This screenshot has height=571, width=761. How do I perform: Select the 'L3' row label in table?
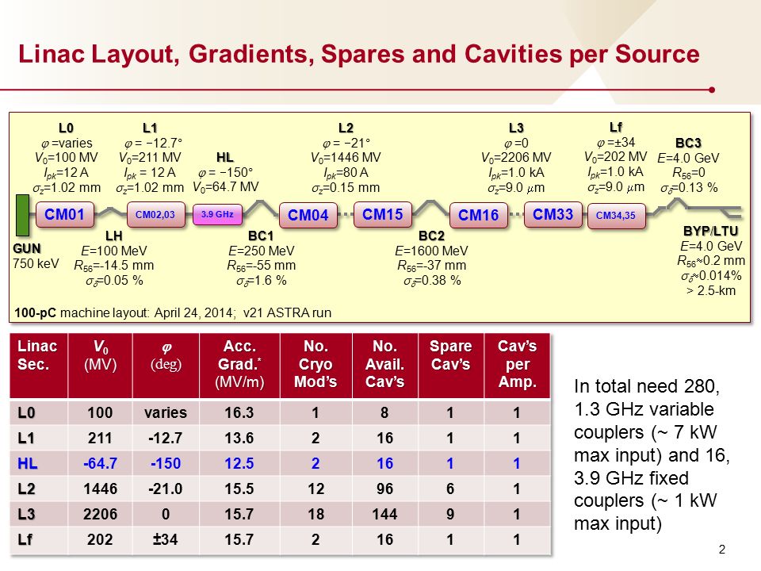pos(26,514)
